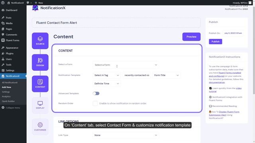Collapse the admin menu
Viewport: 255px width, 143px height.
tap(11, 108)
